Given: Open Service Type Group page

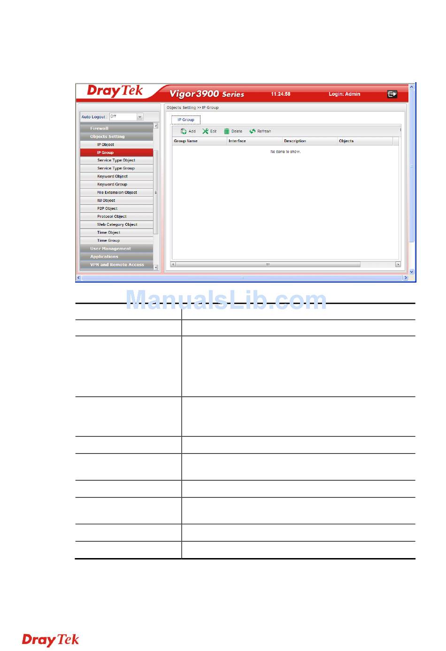Looking at the screenshot, I should [x=116, y=168].
